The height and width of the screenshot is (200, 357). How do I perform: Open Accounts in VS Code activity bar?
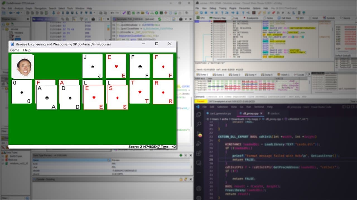click(199, 189)
